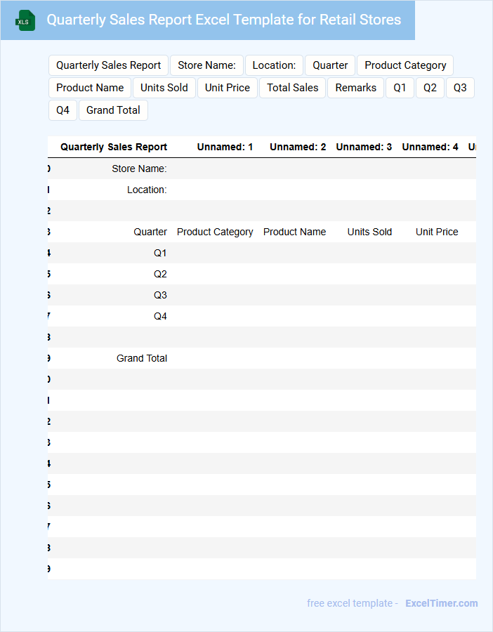The width and height of the screenshot is (493, 632).
Task: Select the Total Sales tag
Action: (x=293, y=88)
